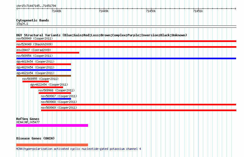Click the dgv4622n54 (Cooper2011) label
The width and height of the screenshot is (244, 157).
pyautogui.click(x=49, y=85)
